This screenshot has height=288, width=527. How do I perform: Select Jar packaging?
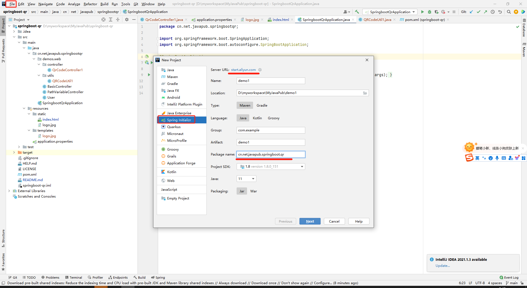(x=242, y=191)
